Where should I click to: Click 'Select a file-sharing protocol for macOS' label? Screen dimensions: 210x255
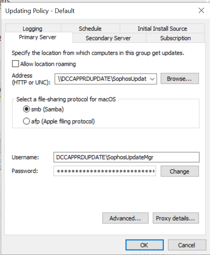66,99
